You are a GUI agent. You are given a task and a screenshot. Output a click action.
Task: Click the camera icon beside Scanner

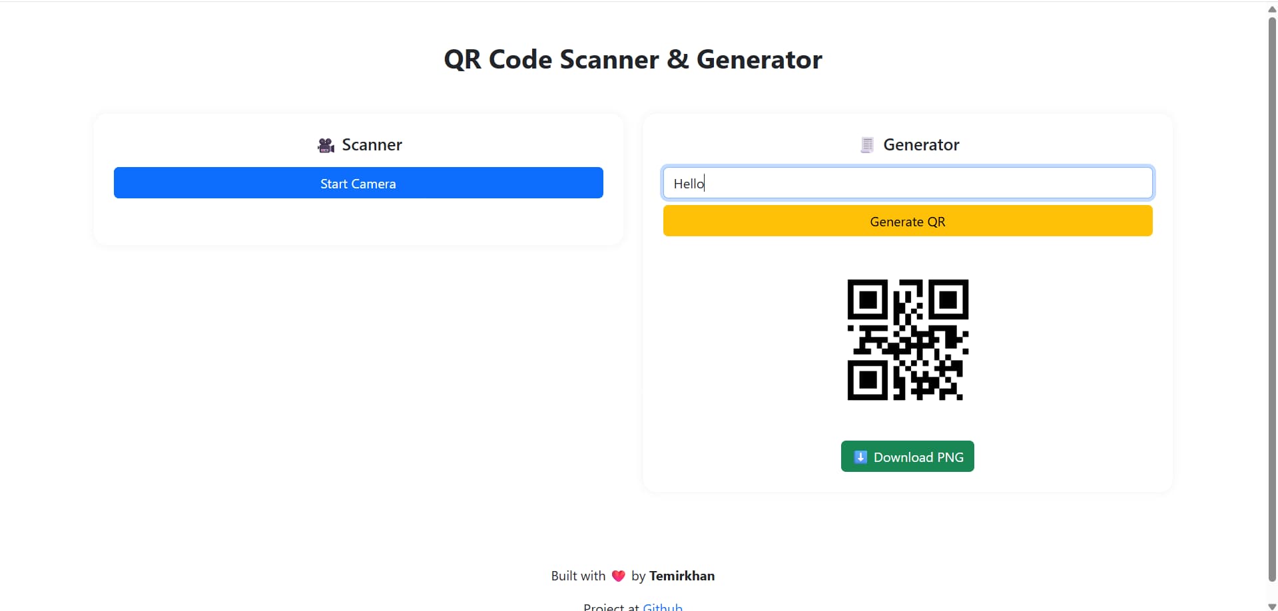point(326,145)
